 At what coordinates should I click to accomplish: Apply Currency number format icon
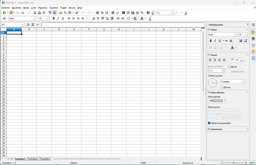pos(93,18)
